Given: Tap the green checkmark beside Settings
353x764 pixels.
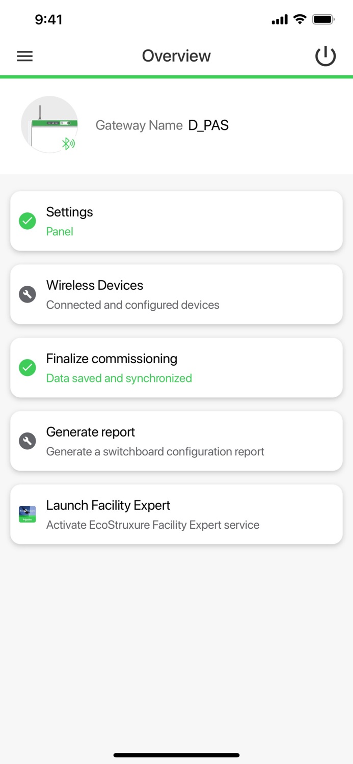Looking at the screenshot, I should [x=27, y=221].
